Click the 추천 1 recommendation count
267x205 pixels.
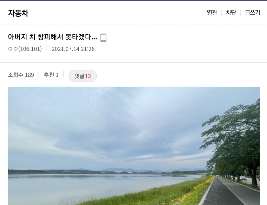pyautogui.click(x=51, y=75)
